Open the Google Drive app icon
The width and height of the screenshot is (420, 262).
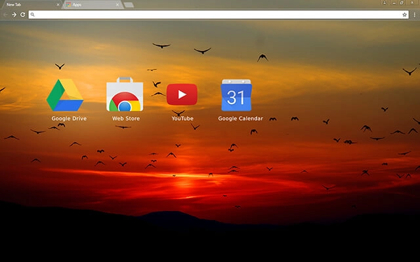65,95
